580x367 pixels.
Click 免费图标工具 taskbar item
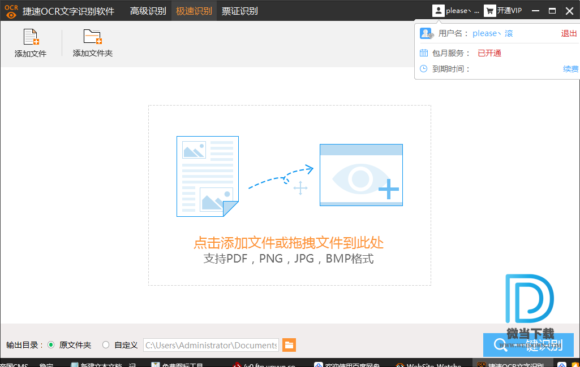coord(178,364)
